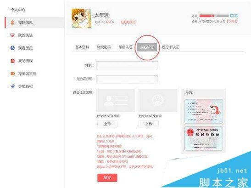Screen dimensions: 251x188
Task: Click the level progress bar
Action: 214,16
